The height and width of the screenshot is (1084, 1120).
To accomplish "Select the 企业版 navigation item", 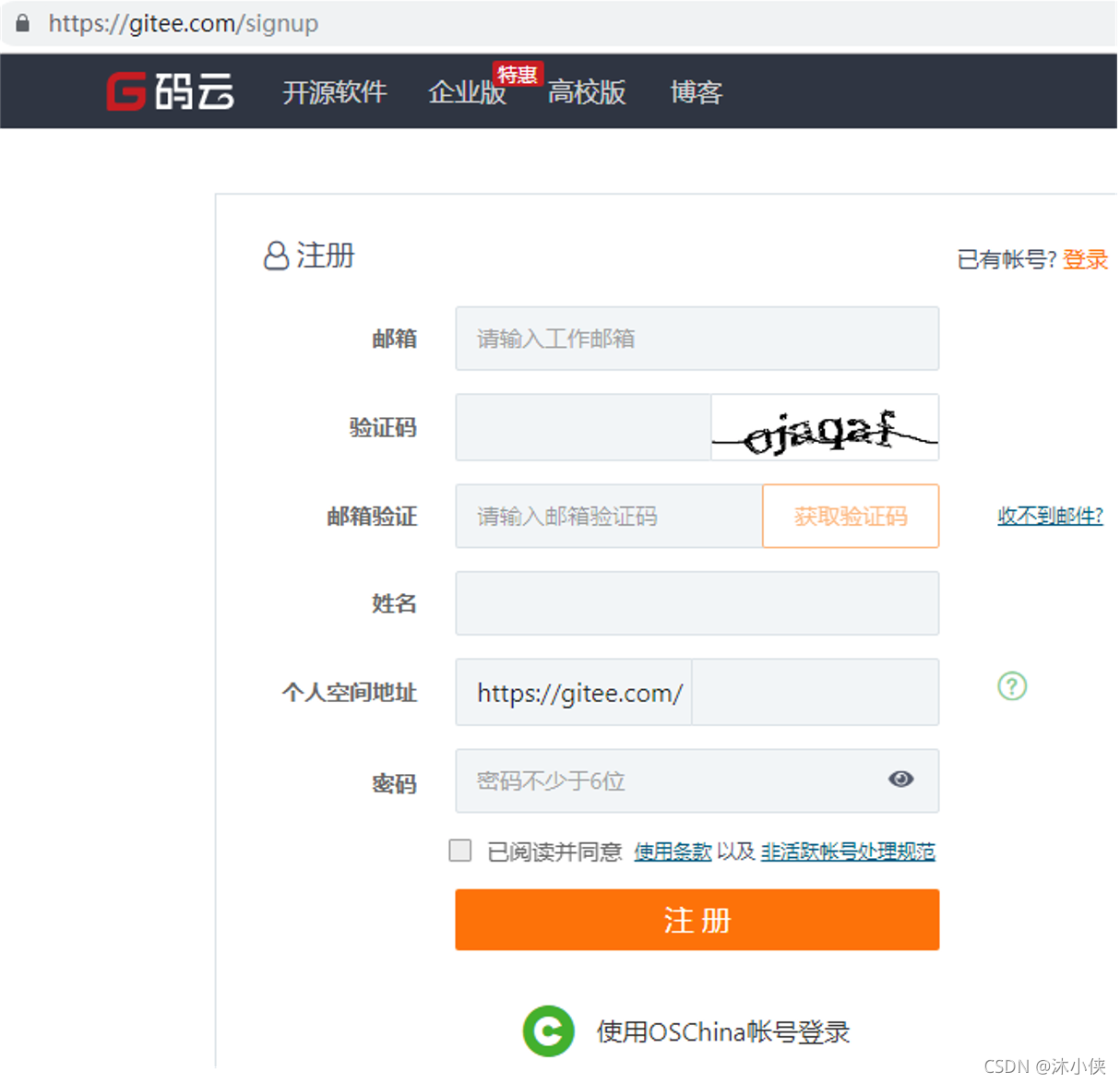I will click(467, 92).
